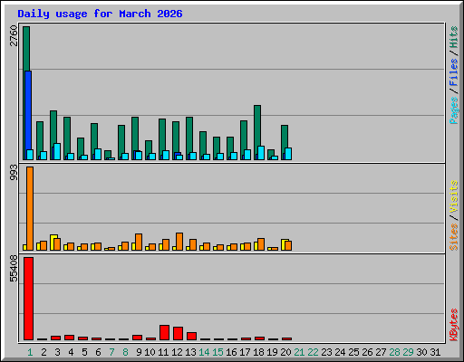This screenshot has height=362, width=464.
Task: Click the chart title 'Daily usage for March 2026'
Action: [100, 14]
